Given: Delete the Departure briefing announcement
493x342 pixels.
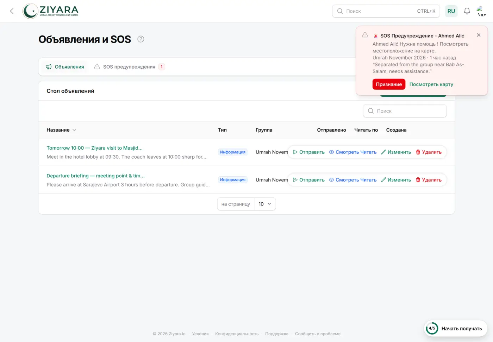Looking at the screenshot, I should (429, 180).
